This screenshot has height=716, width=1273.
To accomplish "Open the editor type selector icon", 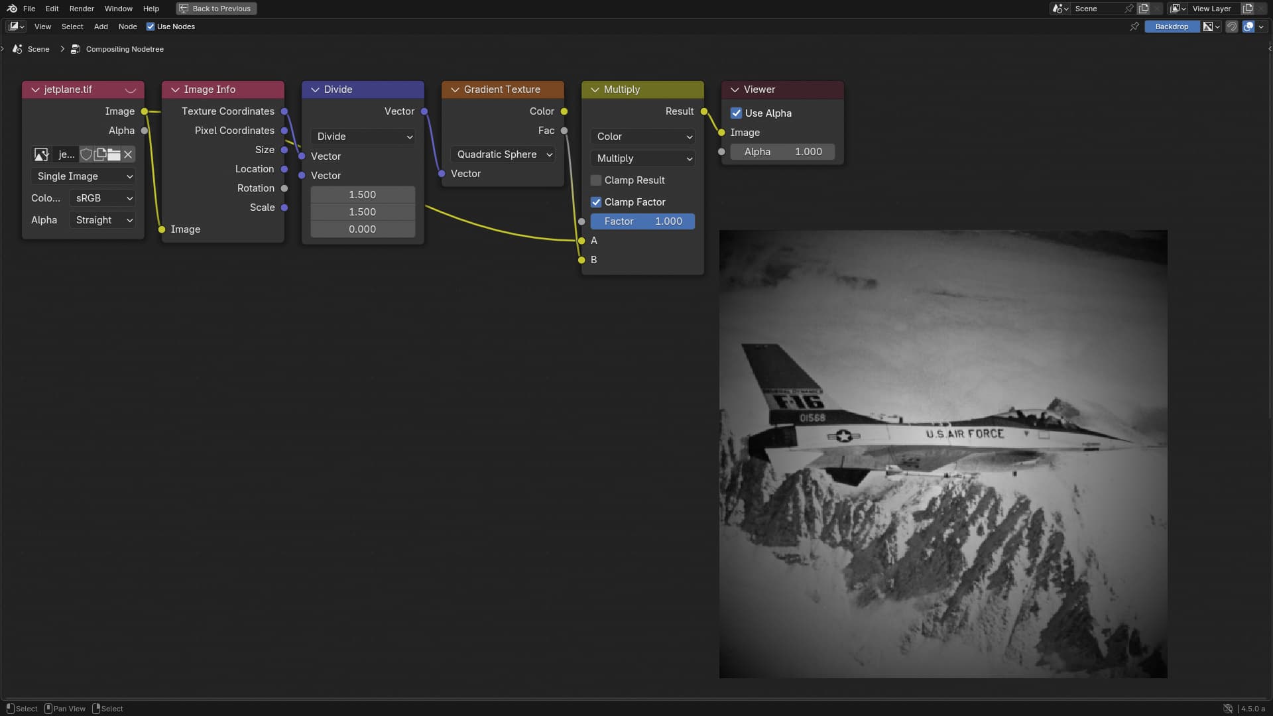I will (17, 27).
